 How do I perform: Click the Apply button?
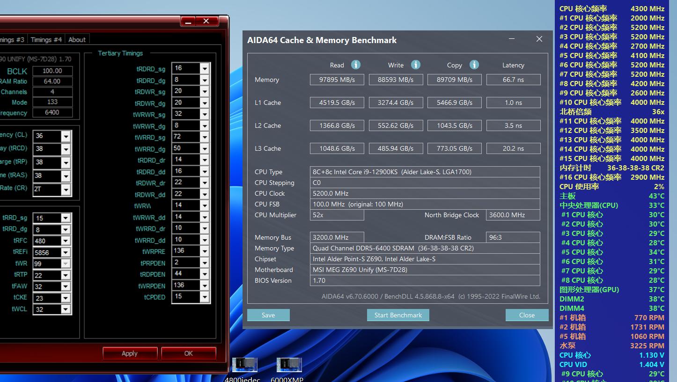click(130, 353)
